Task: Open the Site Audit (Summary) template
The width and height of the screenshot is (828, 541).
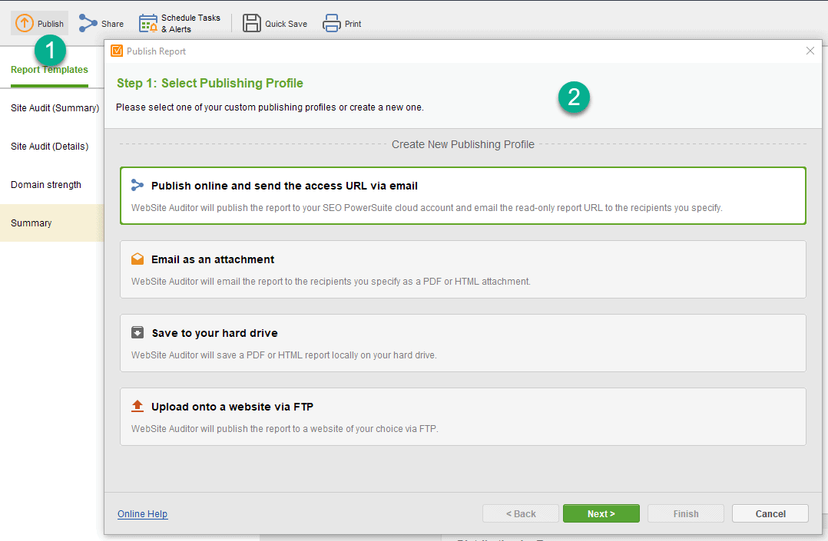Action: [55, 107]
